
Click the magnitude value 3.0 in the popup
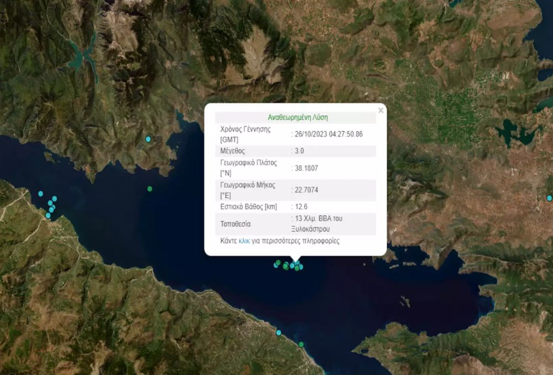point(299,151)
